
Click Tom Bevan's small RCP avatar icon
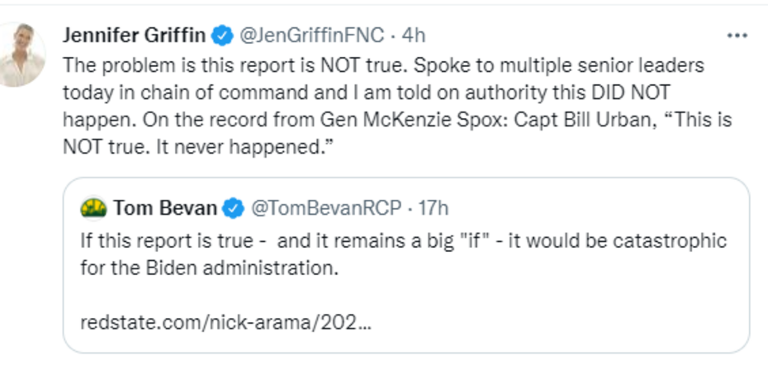[x=92, y=209]
